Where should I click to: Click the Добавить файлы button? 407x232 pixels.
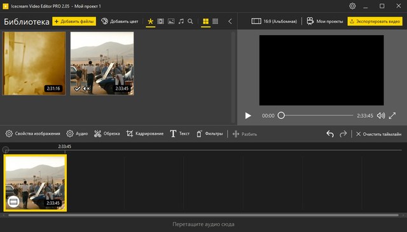tap(74, 21)
